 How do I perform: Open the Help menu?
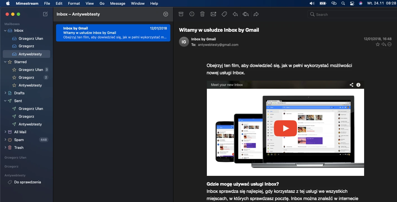tap(154, 3)
